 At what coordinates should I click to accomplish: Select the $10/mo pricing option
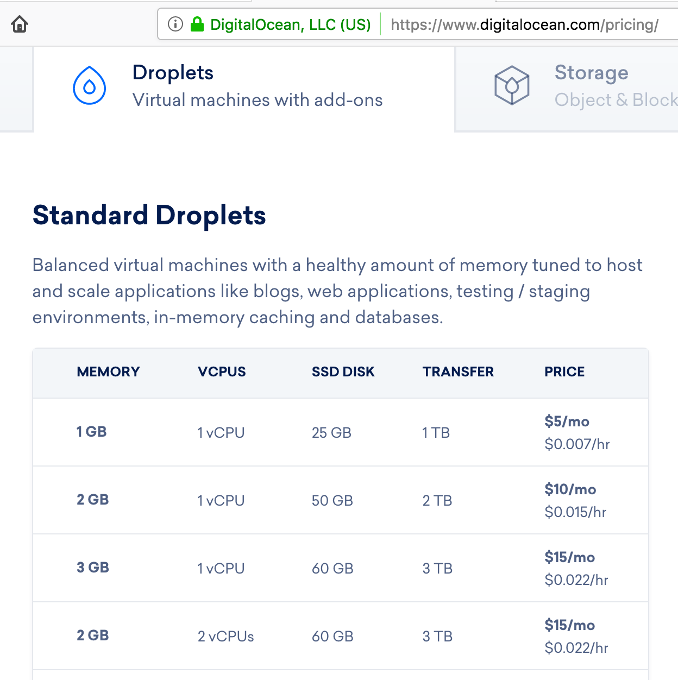click(x=570, y=489)
